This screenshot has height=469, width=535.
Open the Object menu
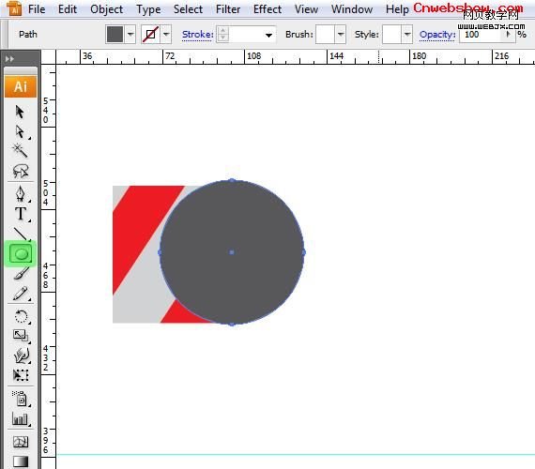click(x=106, y=9)
